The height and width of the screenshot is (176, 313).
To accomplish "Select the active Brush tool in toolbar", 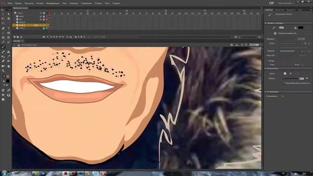I will [x=3, y=47].
